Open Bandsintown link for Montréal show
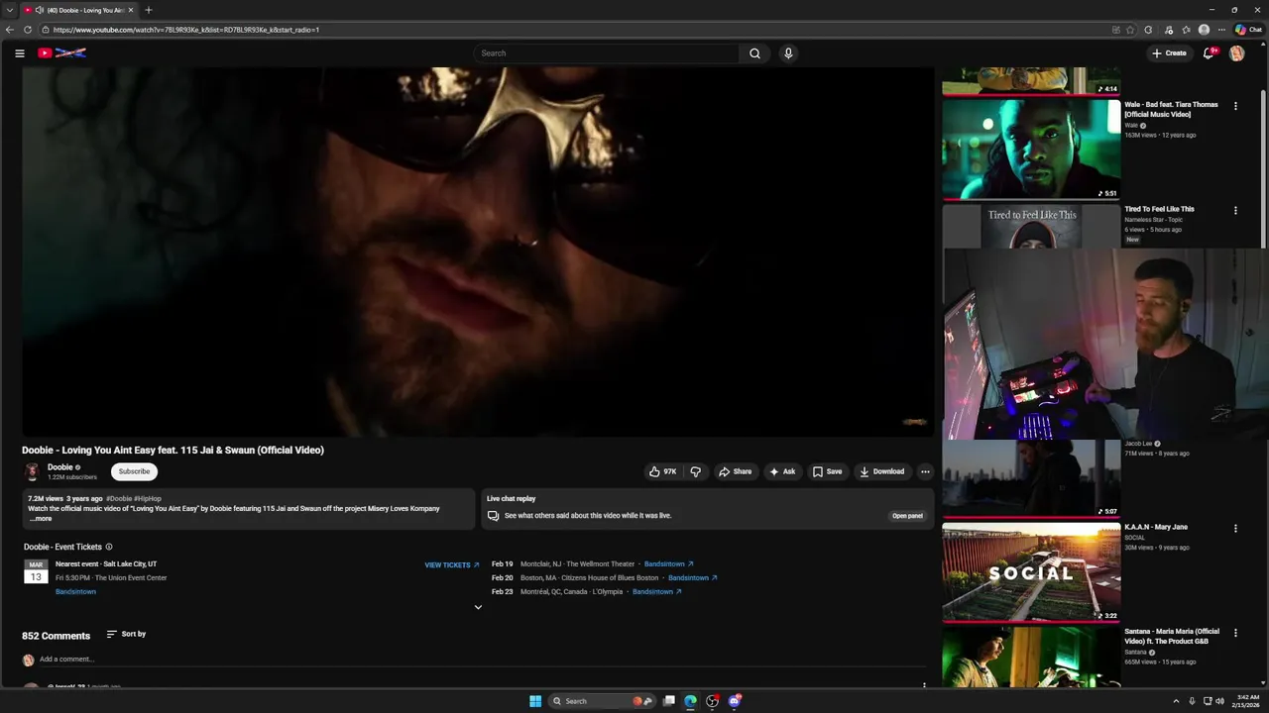 [657, 592]
